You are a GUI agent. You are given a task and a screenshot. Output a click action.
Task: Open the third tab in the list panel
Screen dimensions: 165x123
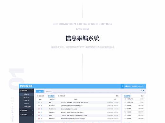(62, 96)
